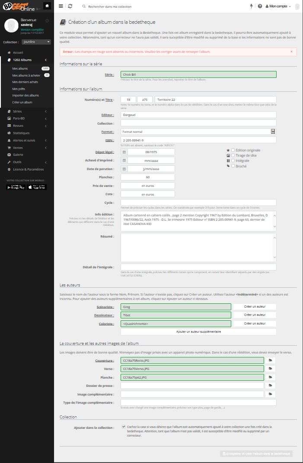The height and width of the screenshot is (463, 303).
Task: Toggle the sidebar with the hamburger icon
Action: coord(61,6)
